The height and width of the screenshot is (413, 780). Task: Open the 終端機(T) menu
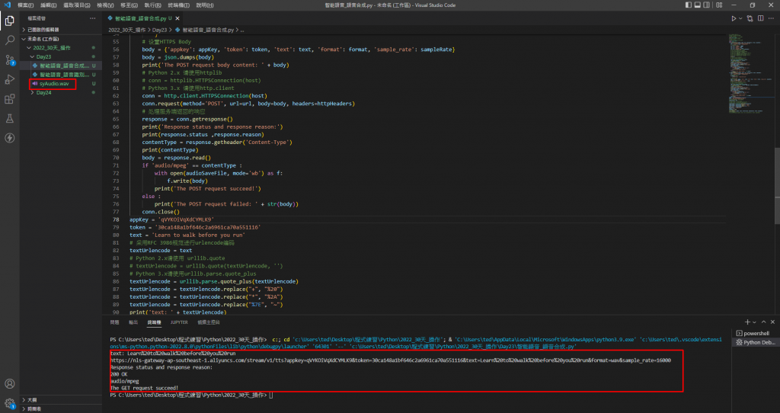(x=178, y=5)
